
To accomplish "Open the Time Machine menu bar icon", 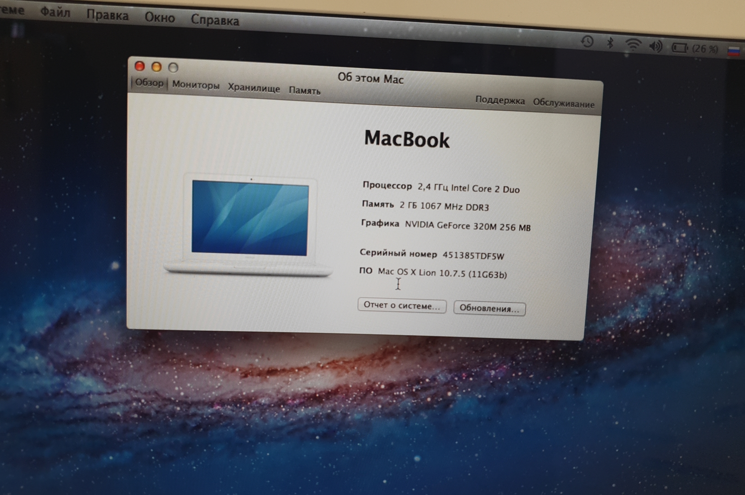I will pos(587,42).
